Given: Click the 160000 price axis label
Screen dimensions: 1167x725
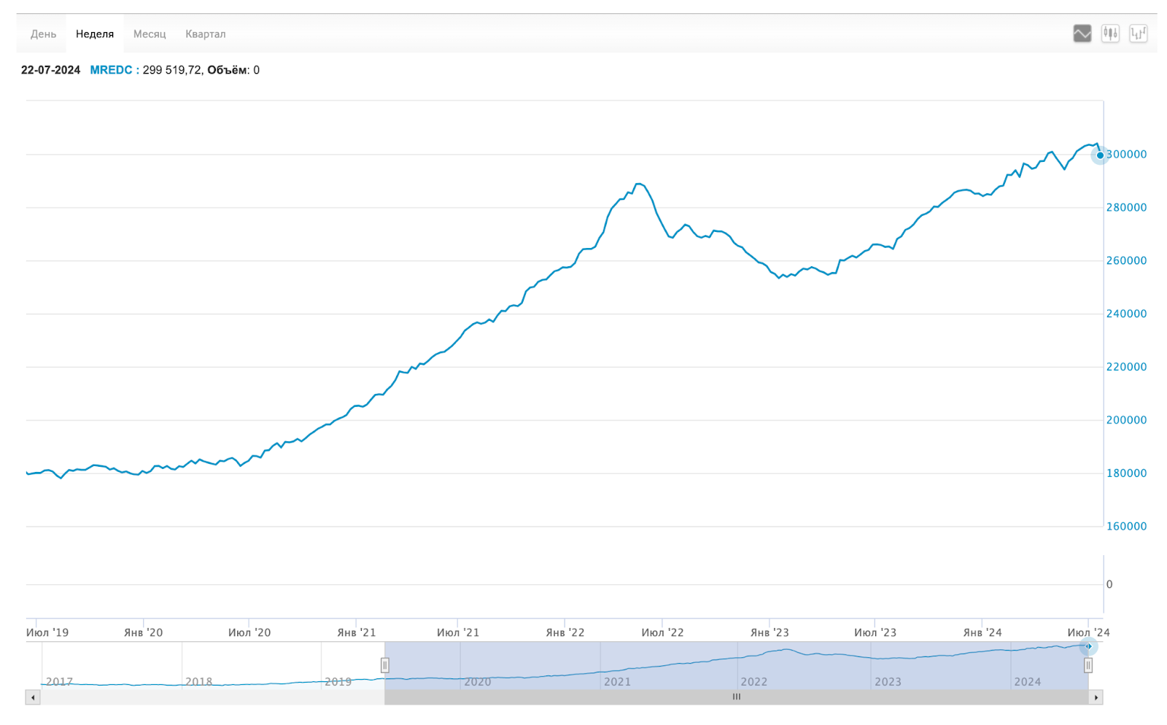Looking at the screenshot, I should pos(1126,526).
